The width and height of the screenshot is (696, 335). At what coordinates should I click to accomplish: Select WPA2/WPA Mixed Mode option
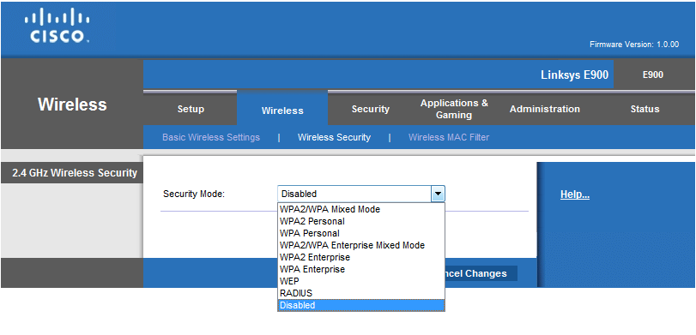(360, 209)
